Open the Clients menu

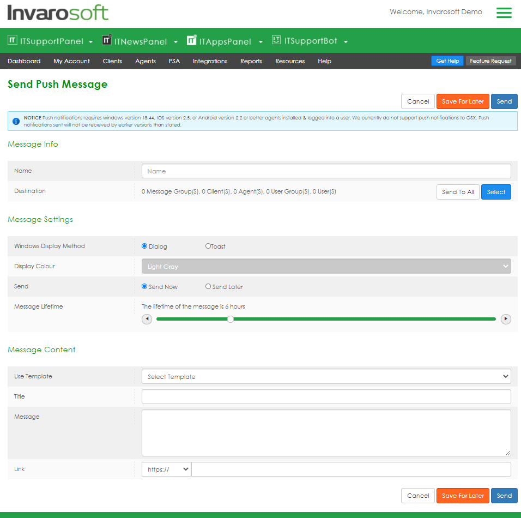coord(112,61)
